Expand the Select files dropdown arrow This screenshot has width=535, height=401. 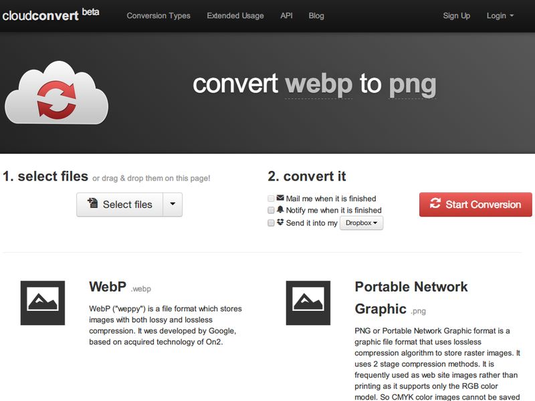(173, 205)
